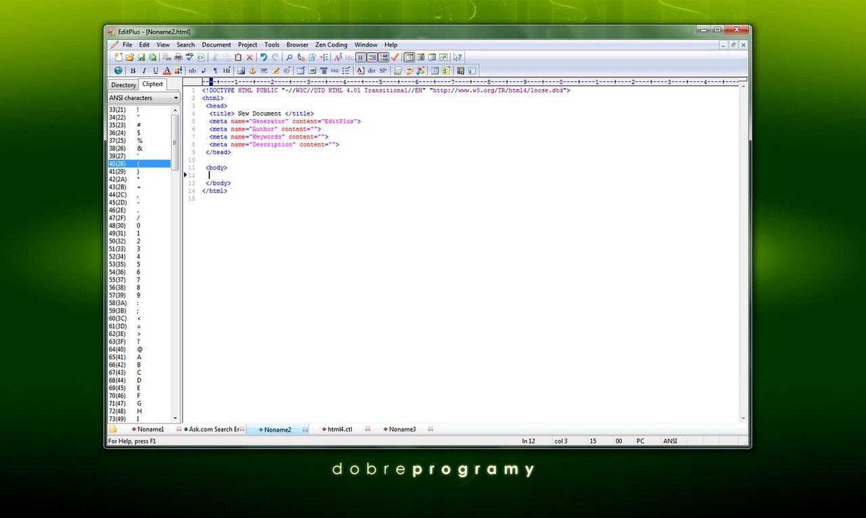Close the Noname1 tab with X
This screenshot has width=866, height=518.
[x=179, y=429]
